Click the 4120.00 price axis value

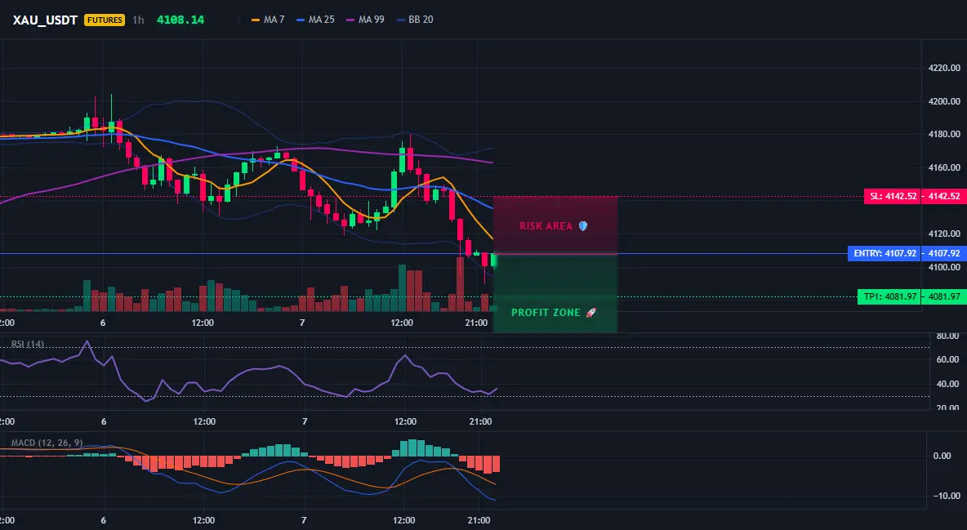(944, 234)
